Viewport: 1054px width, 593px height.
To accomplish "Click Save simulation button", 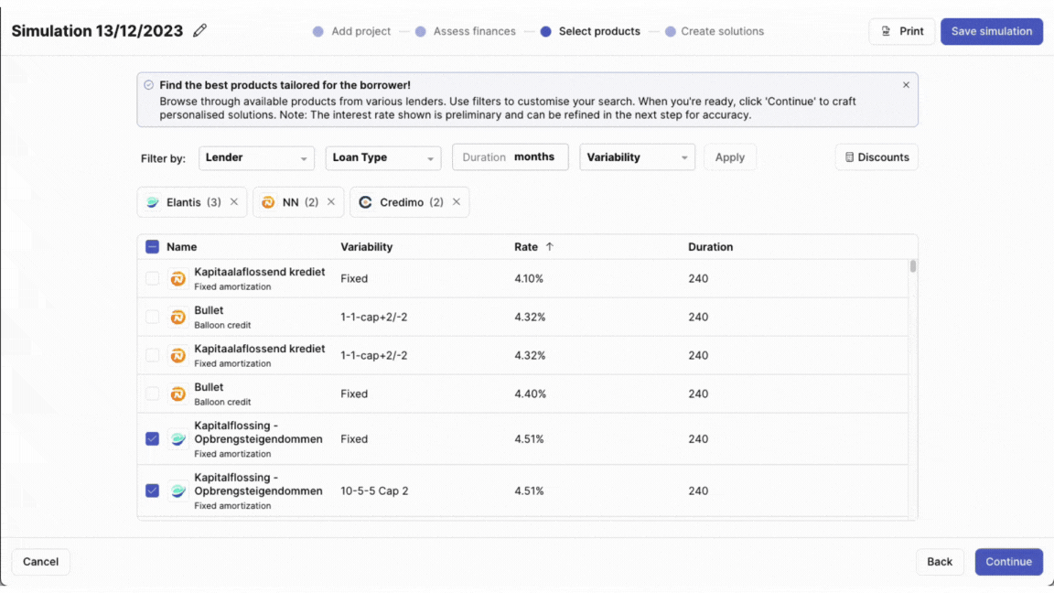I will click(x=992, y=32).
